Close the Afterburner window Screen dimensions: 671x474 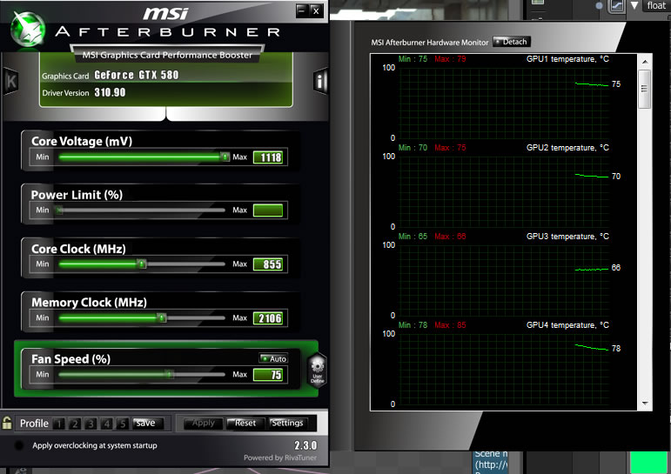(316, 10)
